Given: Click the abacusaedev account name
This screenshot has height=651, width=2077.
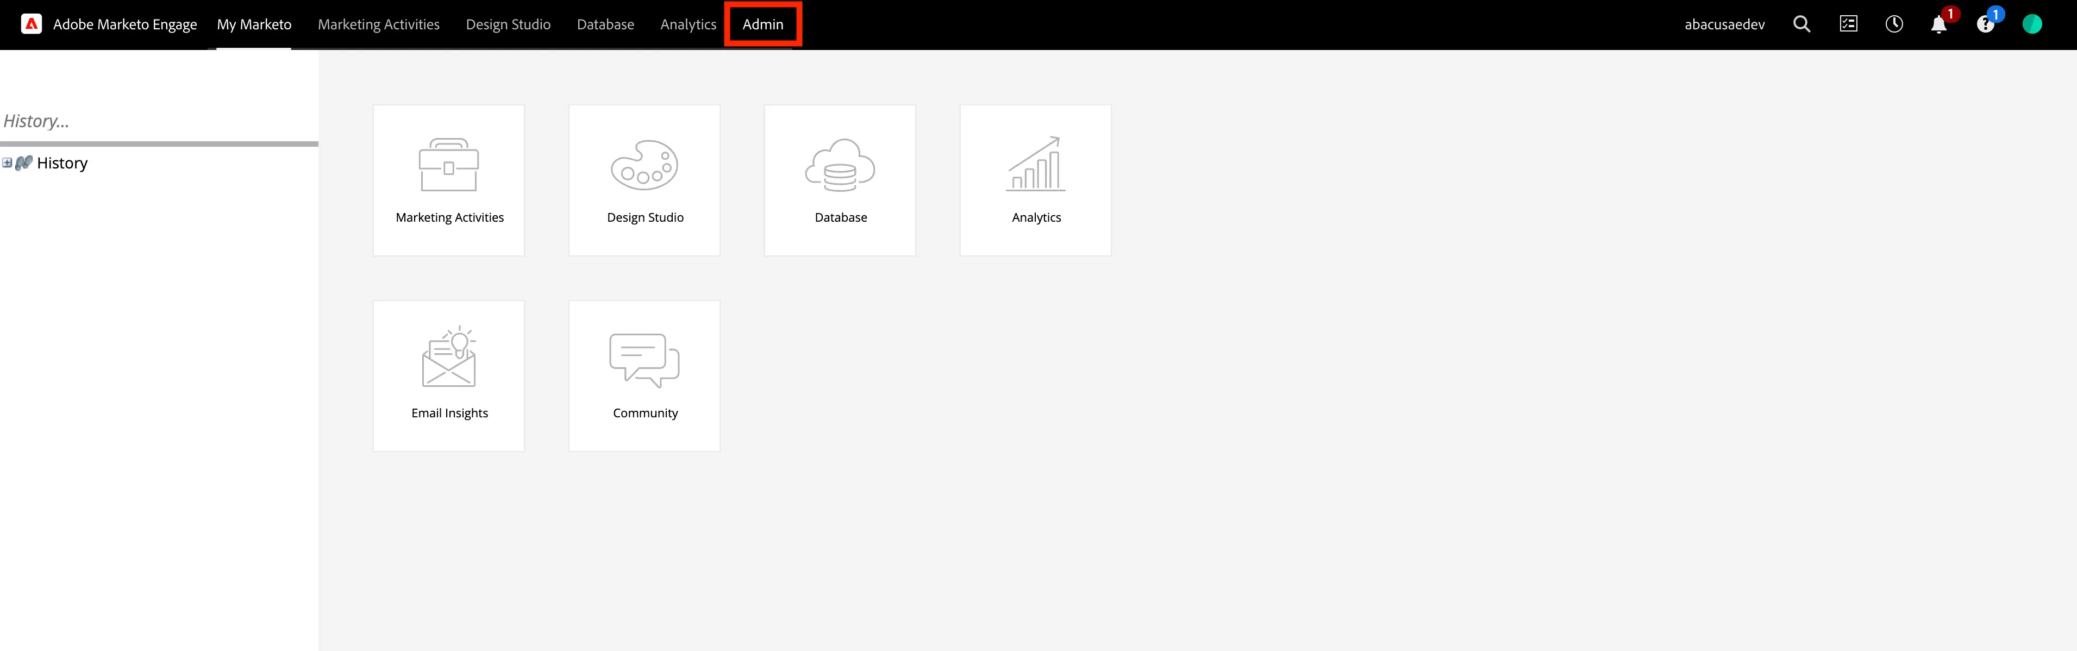Looking at the screenshot, I should [x=1725, y=24].
